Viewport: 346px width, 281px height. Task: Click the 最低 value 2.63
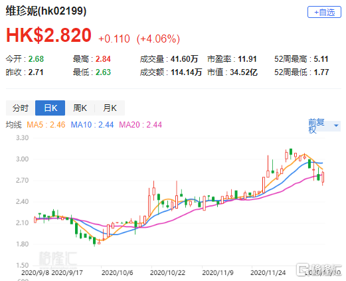coord(103,72)
